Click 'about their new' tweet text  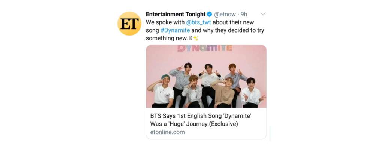click(233, 22)
